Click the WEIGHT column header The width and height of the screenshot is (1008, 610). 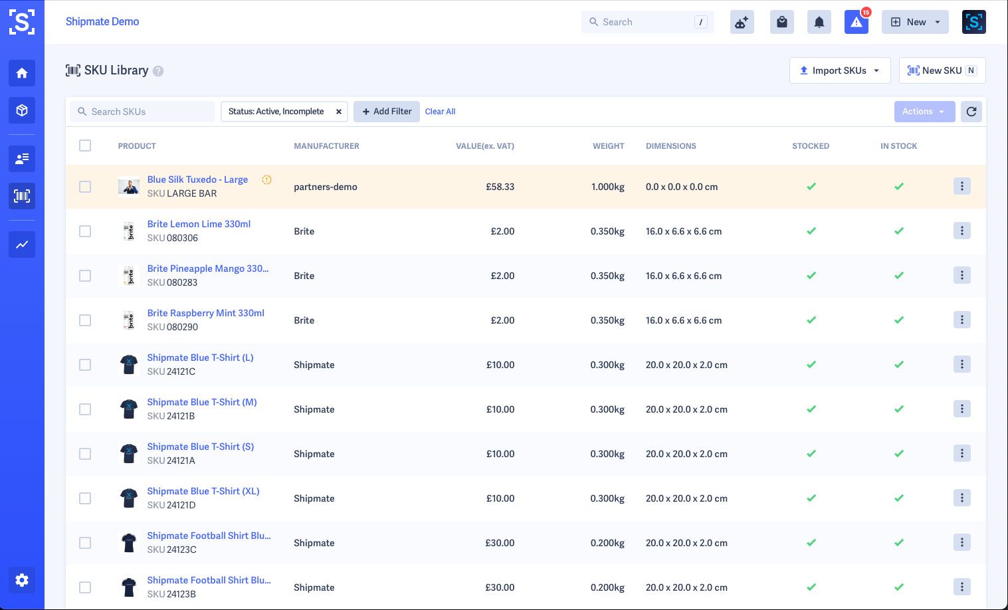[609, 146]
